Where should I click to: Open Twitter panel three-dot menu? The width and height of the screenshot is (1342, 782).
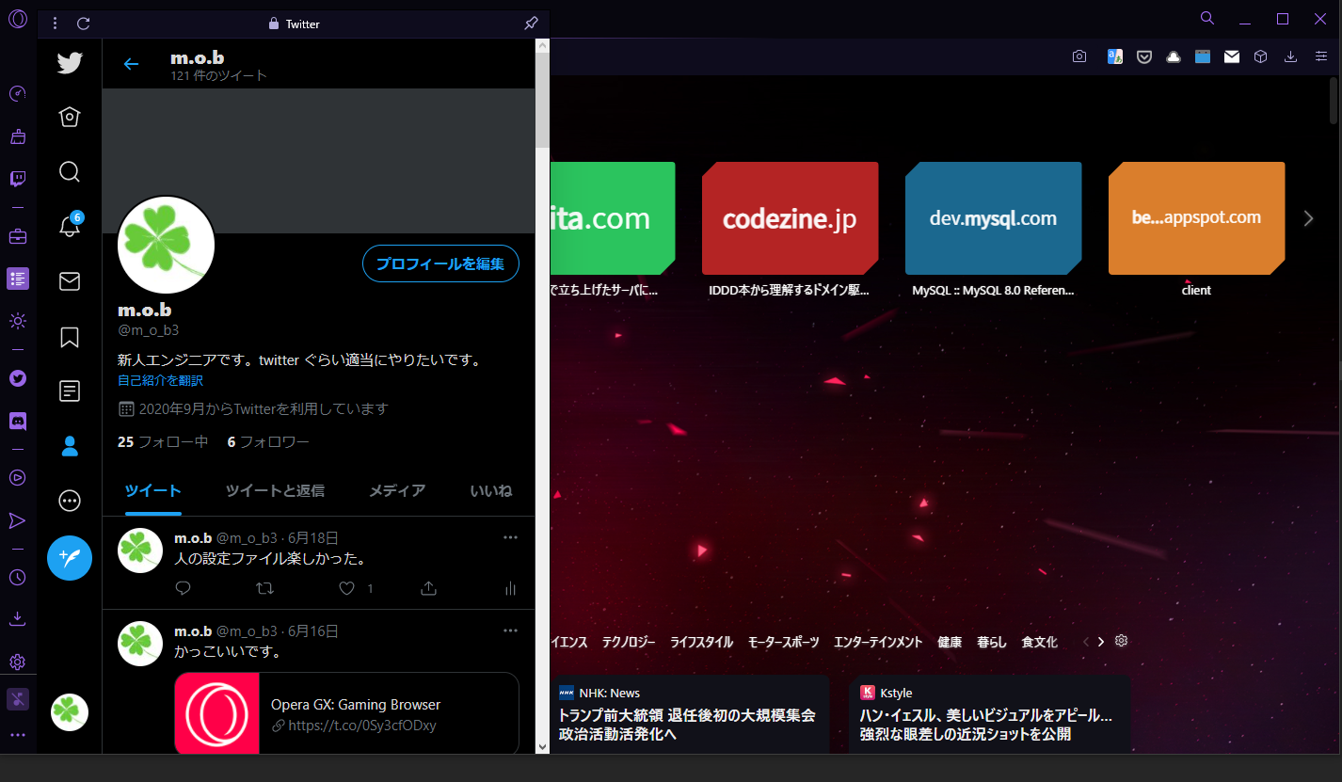(x=55, y=24)
